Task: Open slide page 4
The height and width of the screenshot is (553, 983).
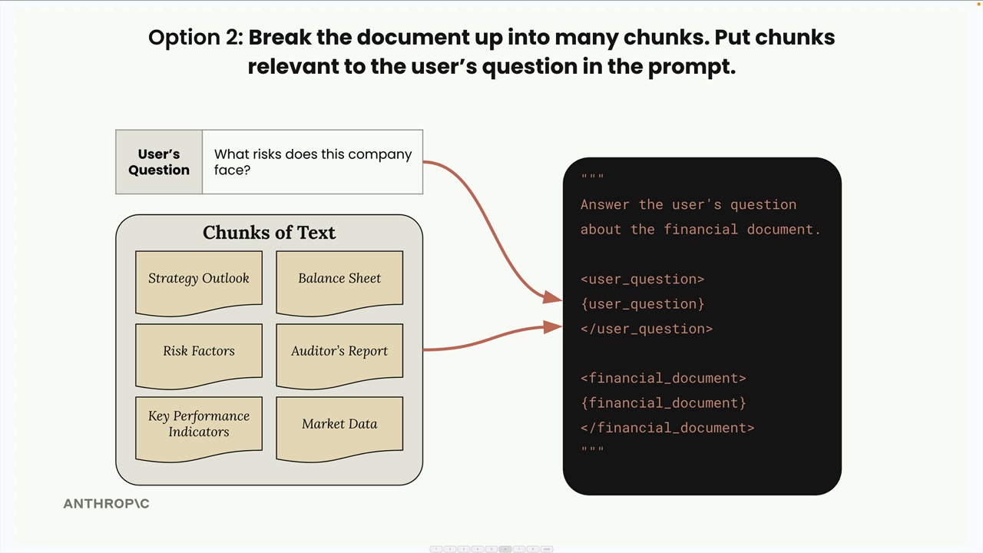Action: pos(478,549)
